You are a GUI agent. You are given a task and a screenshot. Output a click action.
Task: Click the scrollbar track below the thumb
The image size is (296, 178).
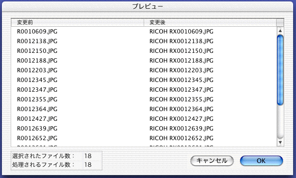pos(280,122)
